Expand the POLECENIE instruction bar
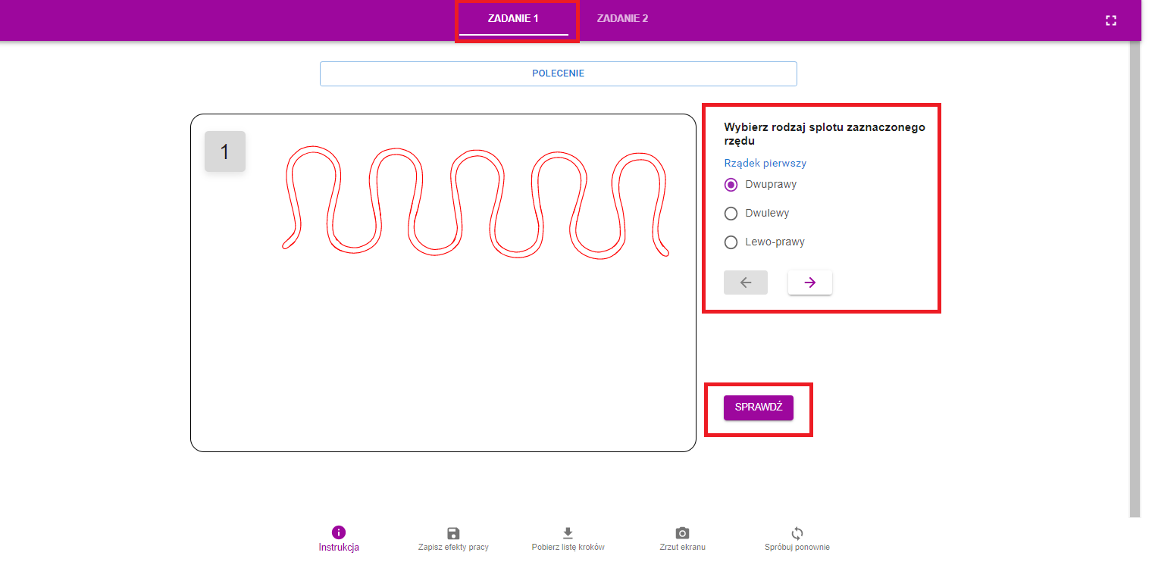 point(558,73)
